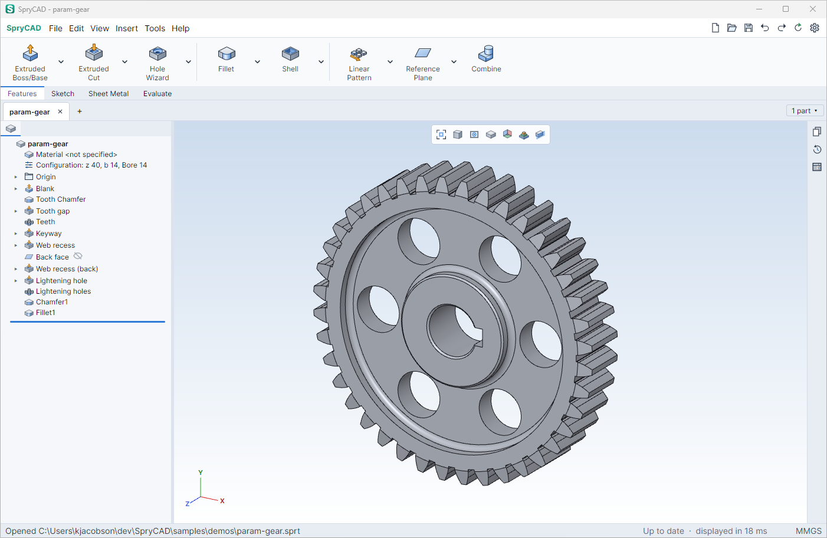827x538 pixels.
Task: Open the history clock icon on right sidebar
Action: pyautogui.click(x=817, y=149)
